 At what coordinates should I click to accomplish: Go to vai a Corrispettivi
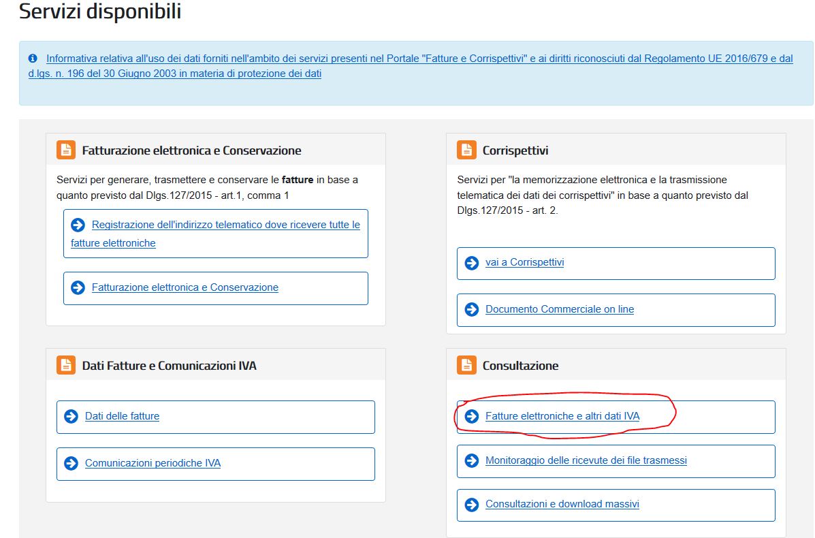[x=524, y=262]
